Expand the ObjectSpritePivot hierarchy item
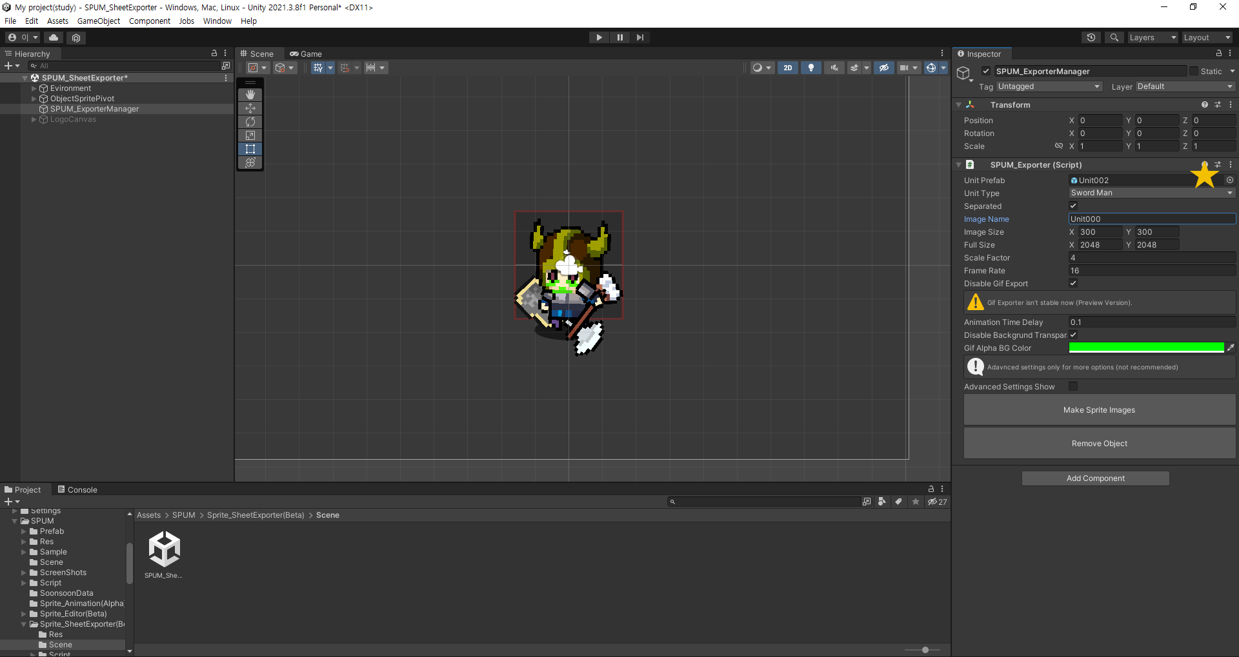Screen dimensions: 1239x657 pos(34,99)
